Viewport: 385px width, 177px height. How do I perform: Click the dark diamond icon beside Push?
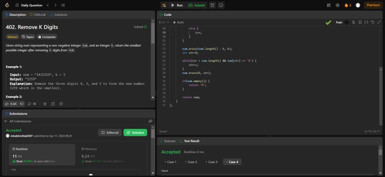click(x=346, y=23)
